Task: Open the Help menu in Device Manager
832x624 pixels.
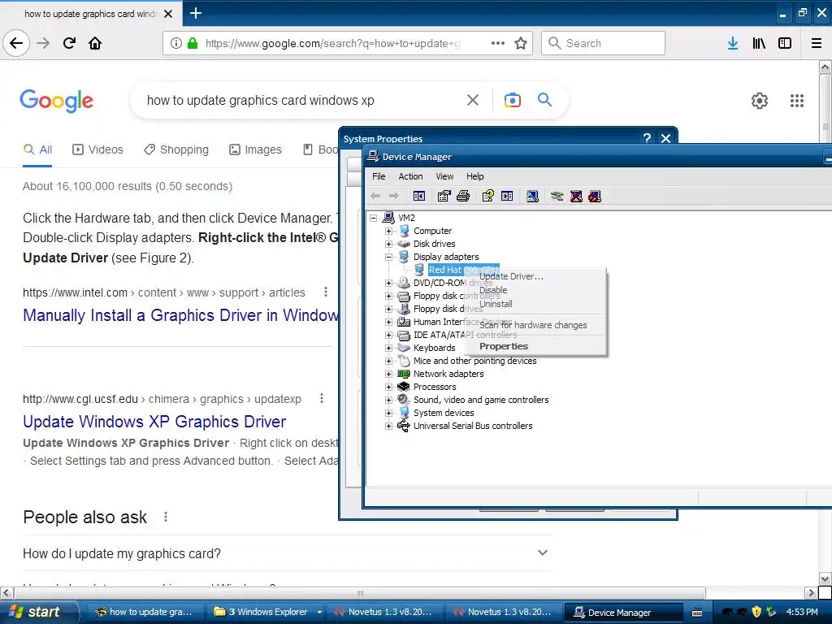Action: (474, 176)
